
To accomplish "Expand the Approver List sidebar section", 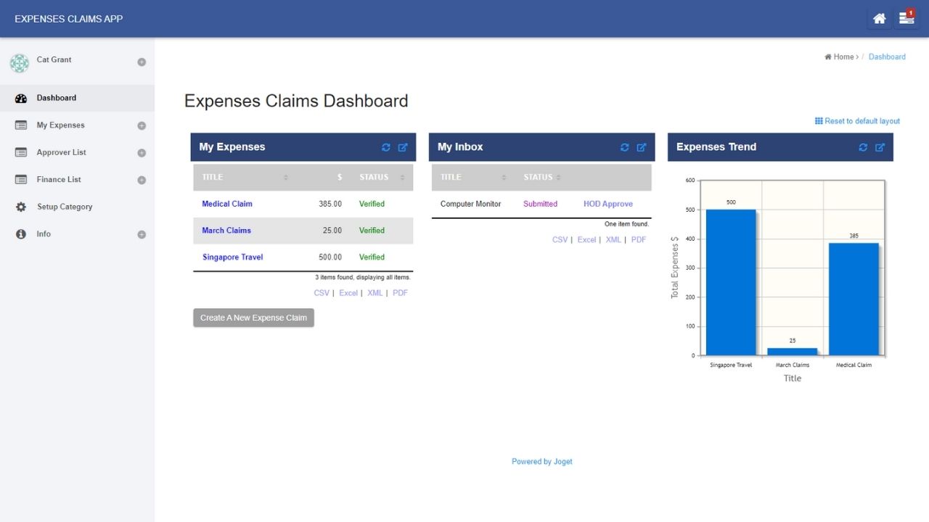I will click(142, 153).
